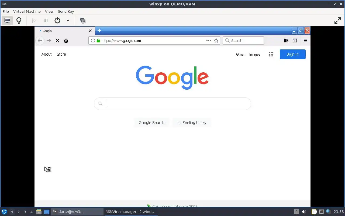345x216 pixels.
Task: Open the clipboard manager tray icon
Action: click(314, 212)
